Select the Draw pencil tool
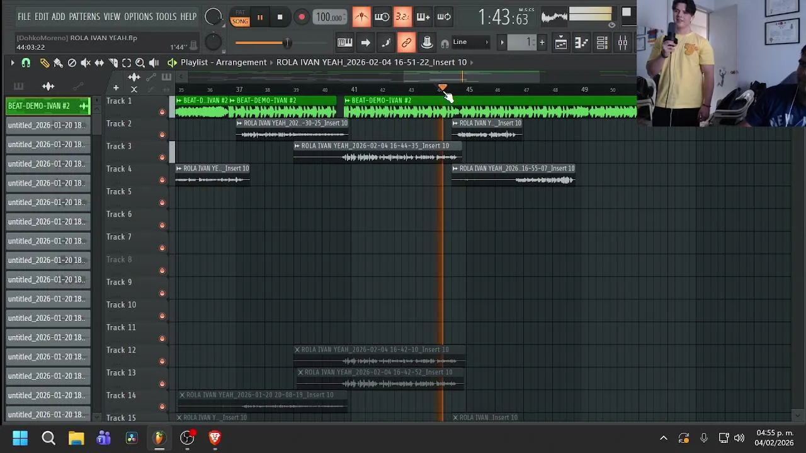 [x=45, y=62]
